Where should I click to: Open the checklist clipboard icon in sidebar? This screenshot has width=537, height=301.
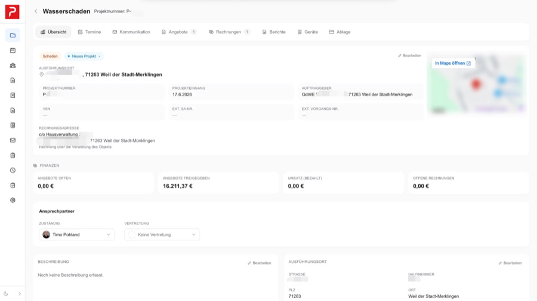(13, 186)
